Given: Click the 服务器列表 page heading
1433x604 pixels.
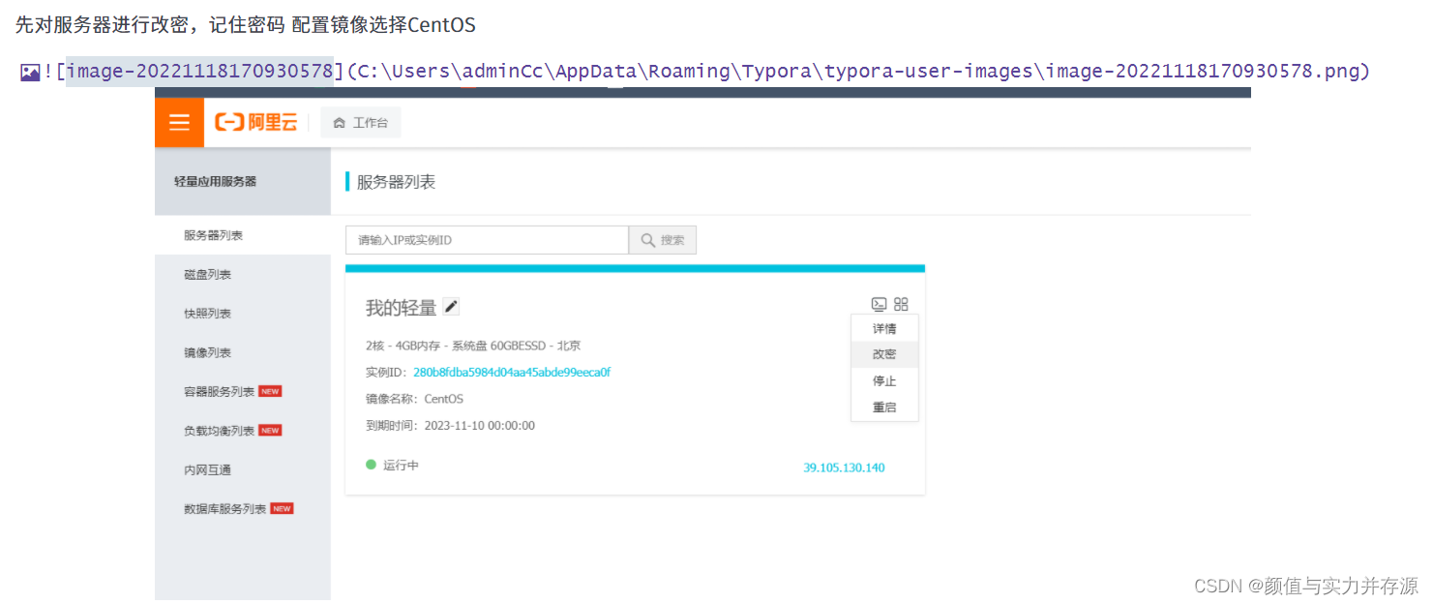Looking at the screenshot, I should (x=396, y=182).
